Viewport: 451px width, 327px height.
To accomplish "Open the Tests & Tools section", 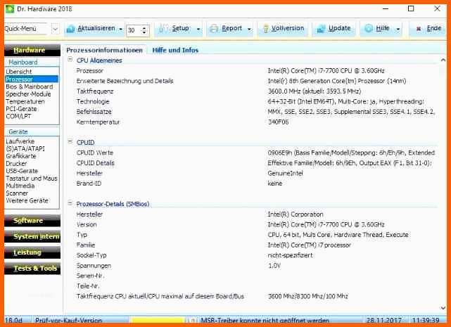I will (32, 269).
